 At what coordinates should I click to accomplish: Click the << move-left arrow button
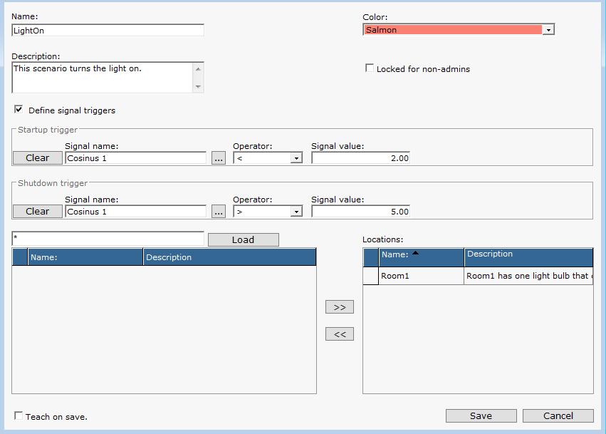pyautogui.click(x=339, y=334)
